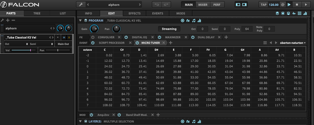Select the Band Shelf Mod. modulator tab
Image resolution: width=314 pixels, height=125 pixels.
click(x=136, y=115)
